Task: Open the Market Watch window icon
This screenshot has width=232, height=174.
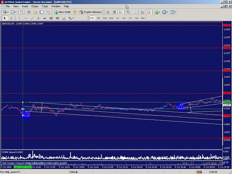Action: point(22,12)
